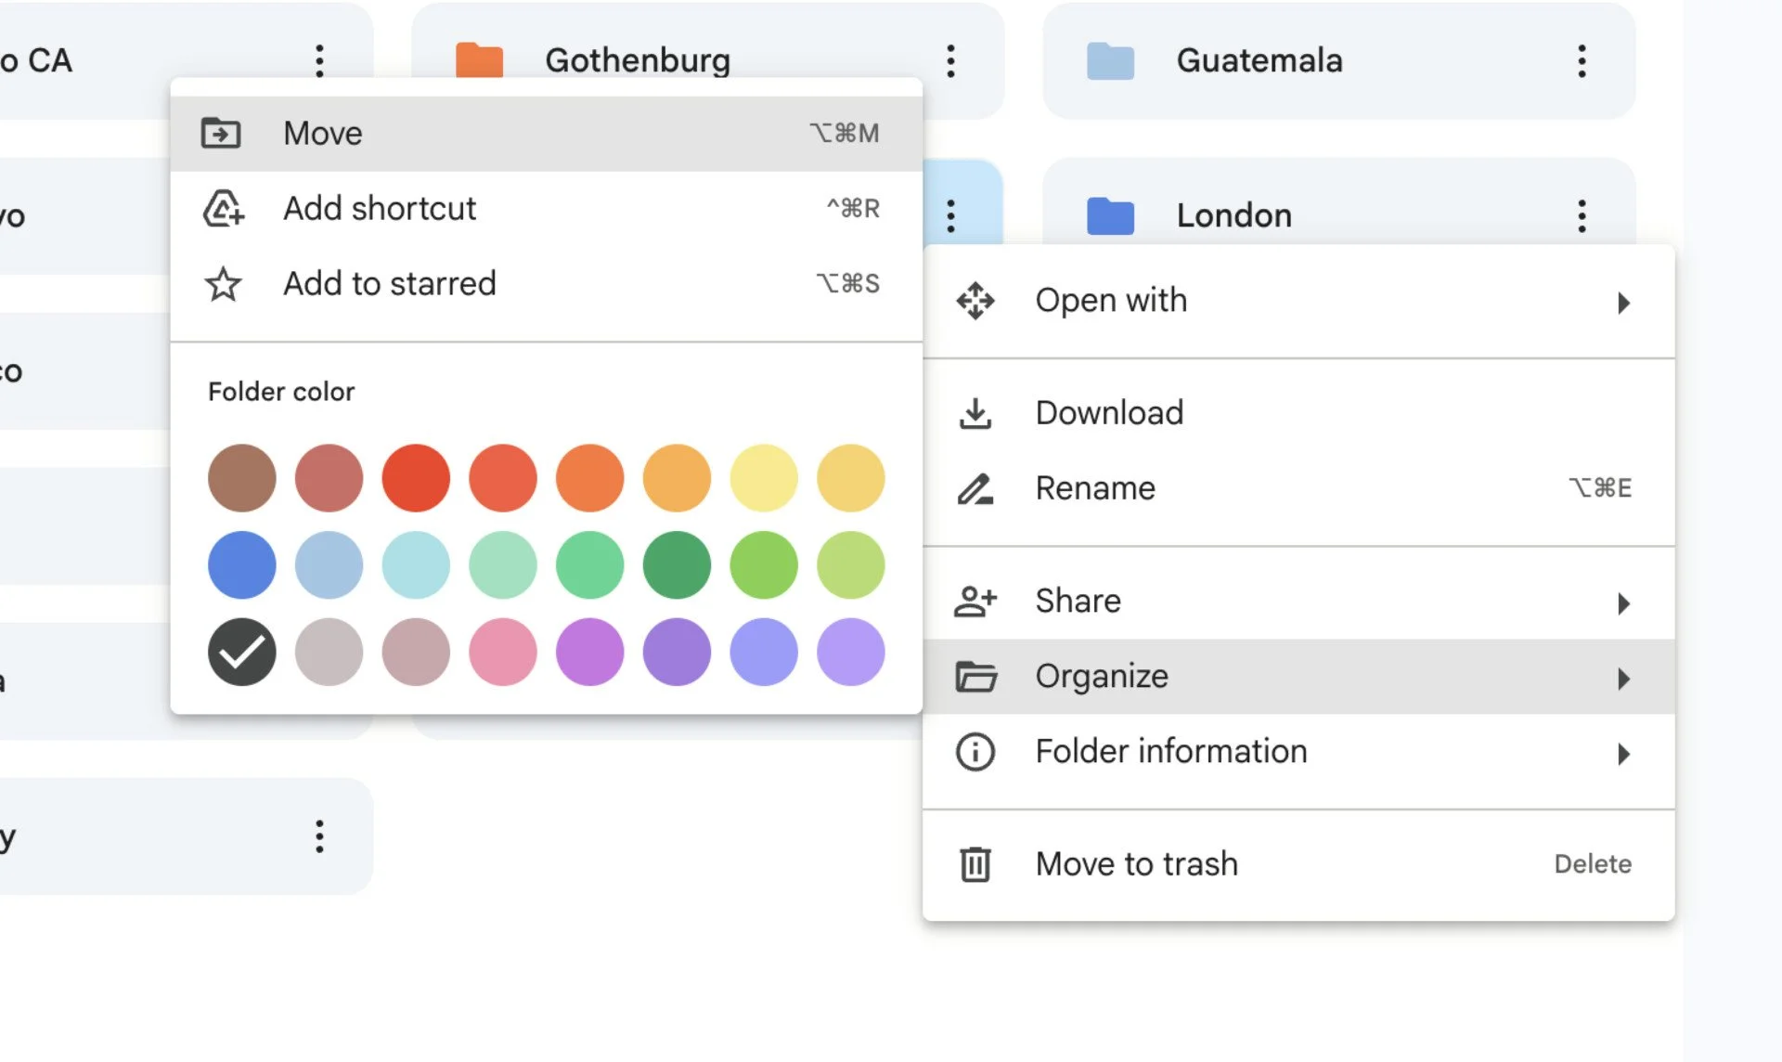Viewport: 1782px width, 1062px height.
Task: Open three-dot menu of the CA folder
Action: 319,61
